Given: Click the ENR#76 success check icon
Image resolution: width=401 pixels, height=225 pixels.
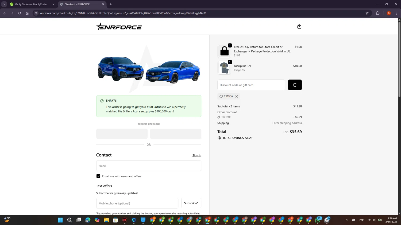Looking at the screenshot, I should point(102,101).
